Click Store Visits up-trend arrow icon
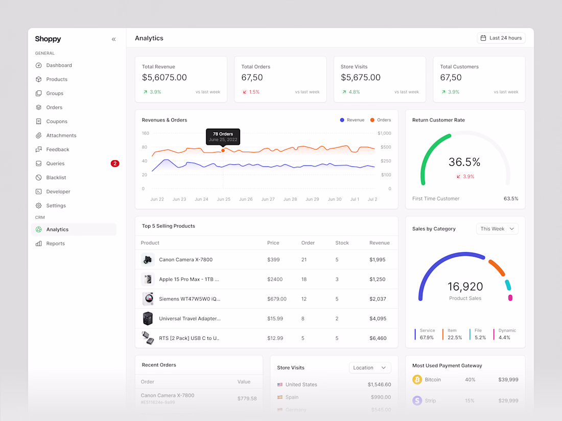Viewport: 562px width, 421px height. click(x=344, y=92)
